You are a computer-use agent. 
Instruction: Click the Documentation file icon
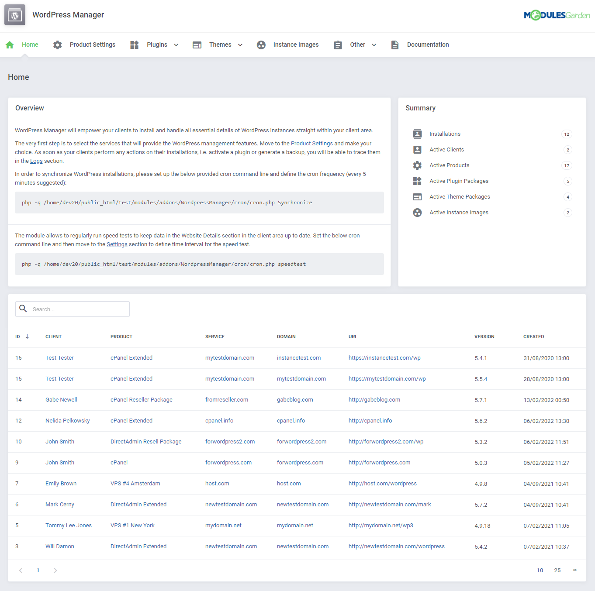[395, 45]
